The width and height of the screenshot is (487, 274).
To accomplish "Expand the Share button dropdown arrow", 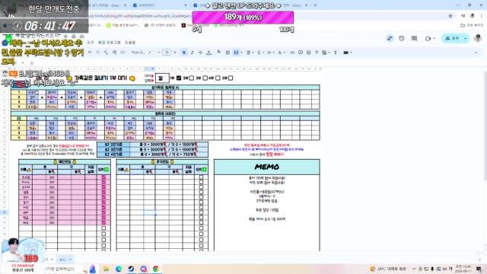I will [465, 39].
